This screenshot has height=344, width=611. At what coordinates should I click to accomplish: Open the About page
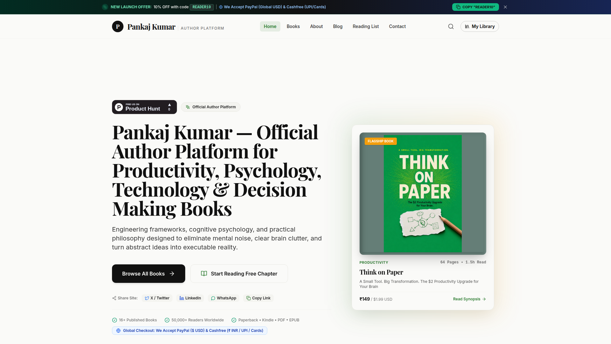316,26
